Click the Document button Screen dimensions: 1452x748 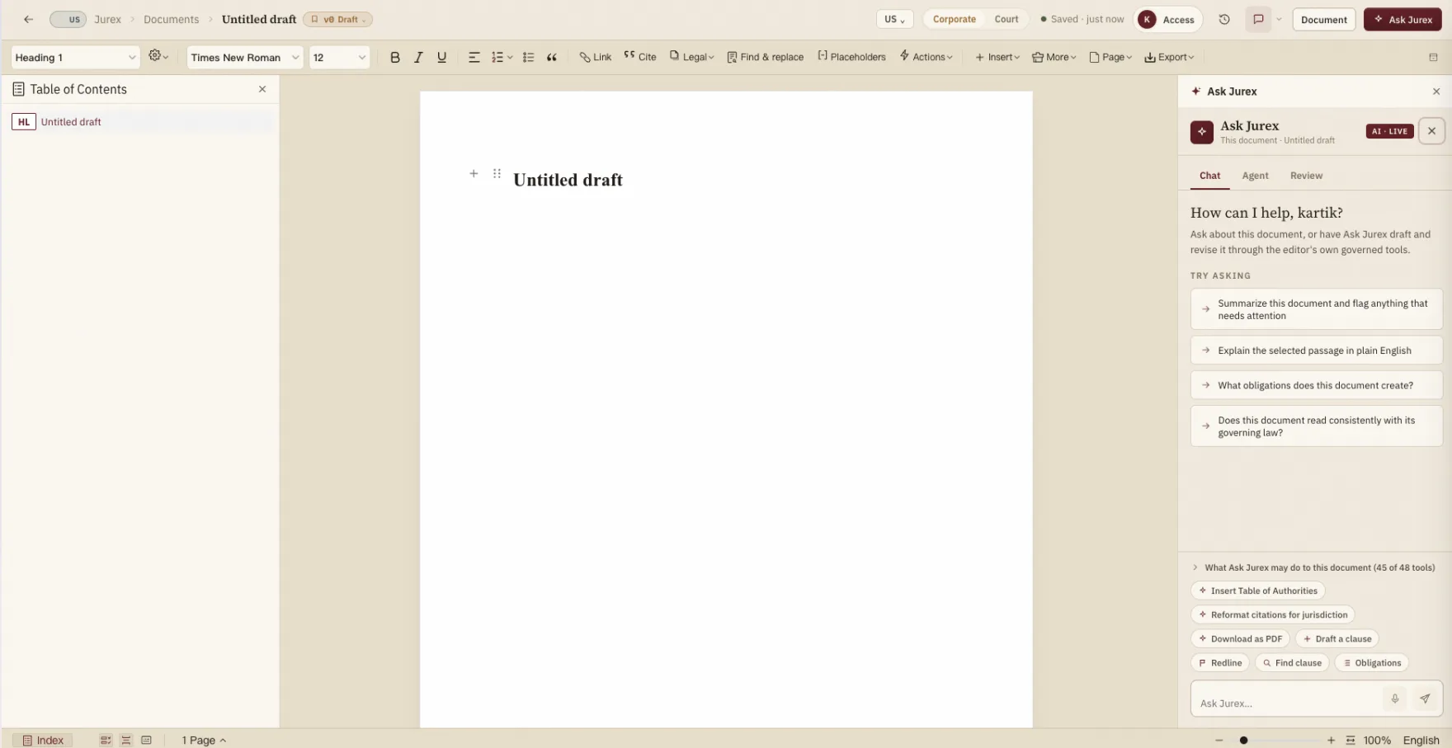(x=1324, y=19)
